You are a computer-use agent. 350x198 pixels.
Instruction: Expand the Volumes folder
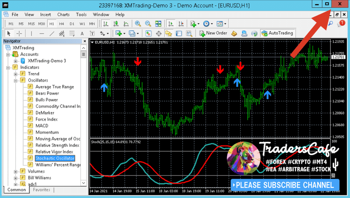(16, 172)
